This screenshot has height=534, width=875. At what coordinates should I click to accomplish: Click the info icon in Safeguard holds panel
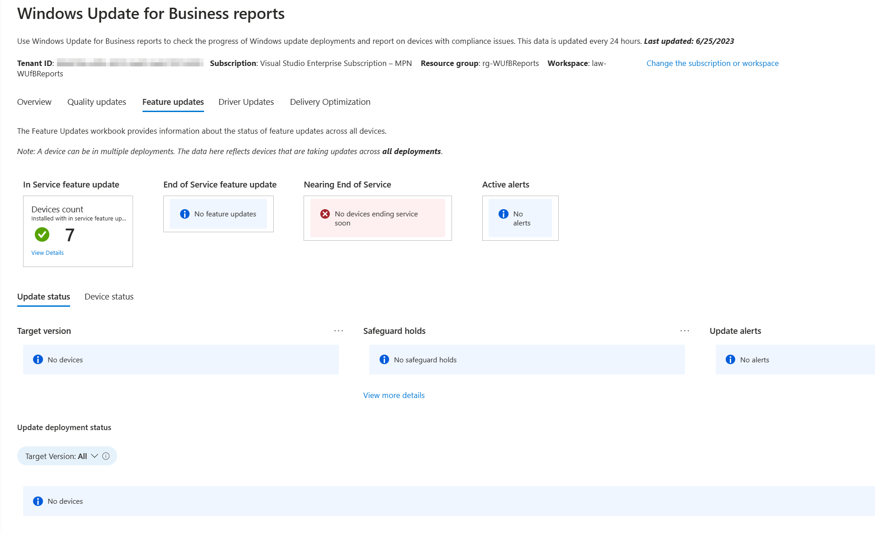tap(384, 359)
